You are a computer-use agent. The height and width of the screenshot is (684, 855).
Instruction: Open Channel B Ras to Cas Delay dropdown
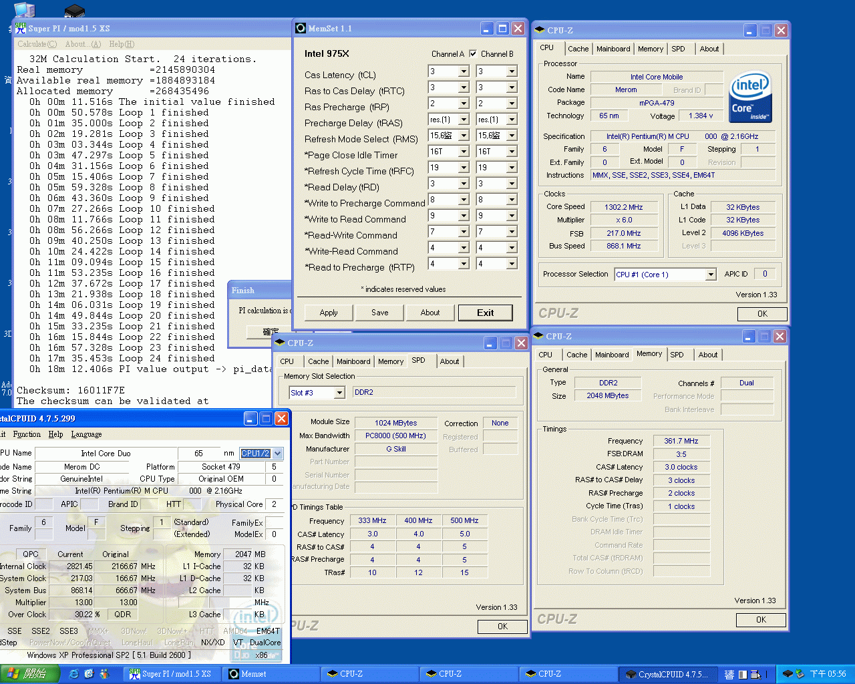(x=512, y=88)
